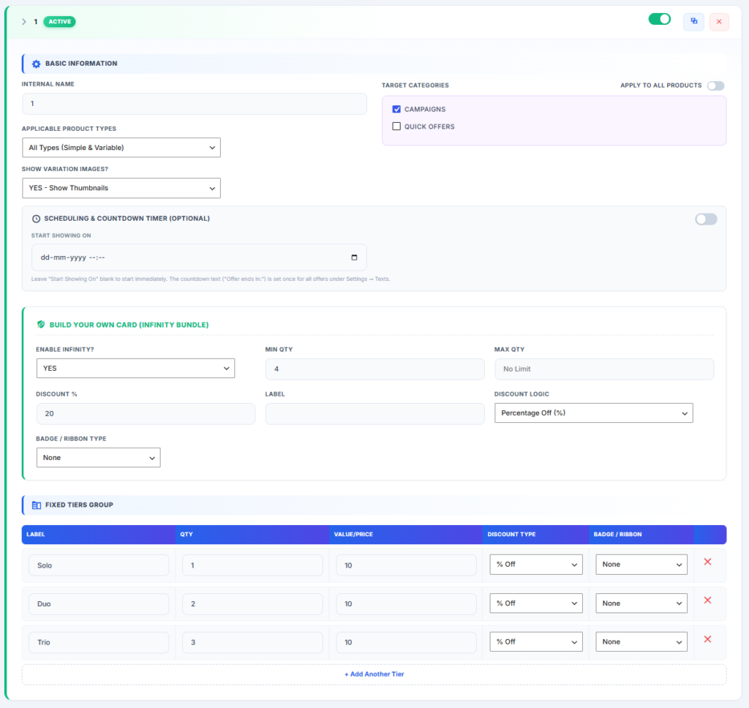This screenshot has width=749, height=708.
Task: Open Show Variation Images dropdown
Action: 121,188
